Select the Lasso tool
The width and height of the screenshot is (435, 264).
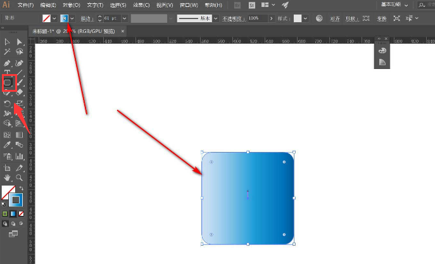(x=19, y=51)
